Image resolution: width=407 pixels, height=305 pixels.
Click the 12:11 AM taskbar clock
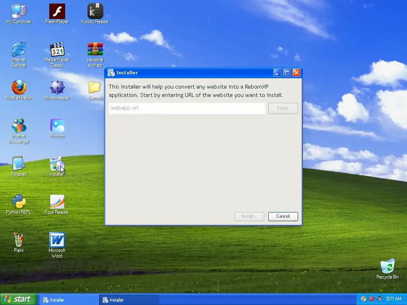393,299
